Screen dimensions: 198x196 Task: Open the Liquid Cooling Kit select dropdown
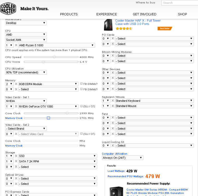click(x=154, y=146)
